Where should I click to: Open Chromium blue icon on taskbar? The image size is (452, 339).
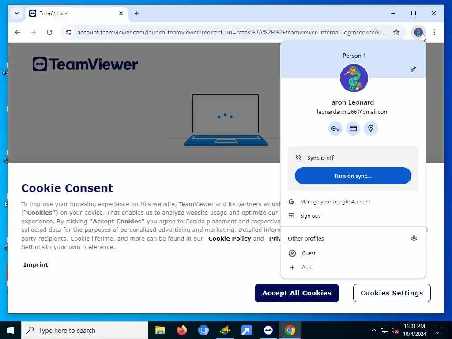point(203,330)
